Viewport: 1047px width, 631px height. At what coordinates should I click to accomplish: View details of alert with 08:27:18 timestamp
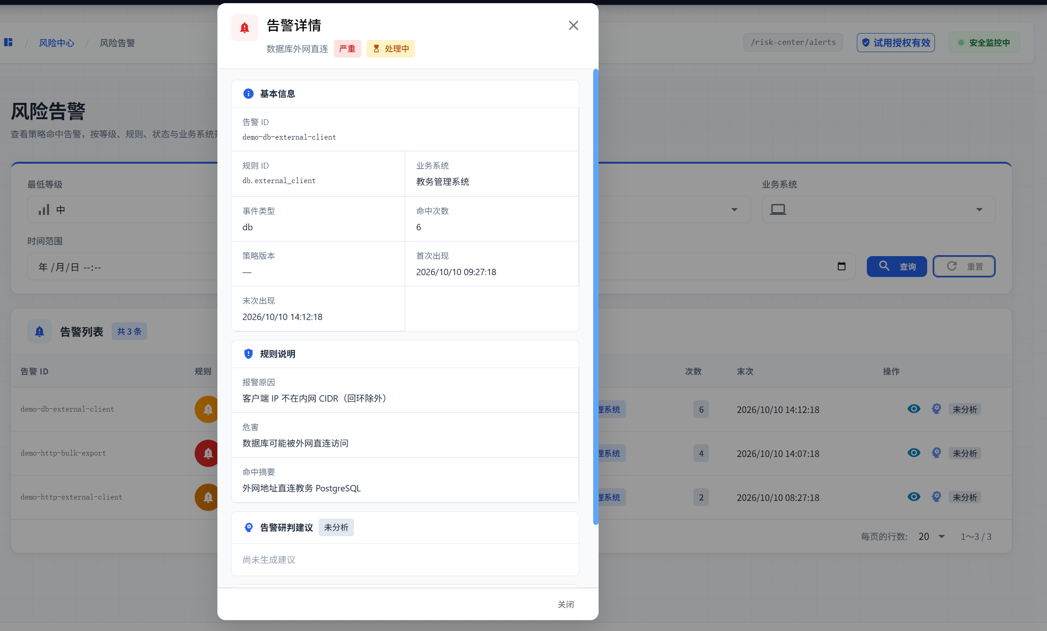(914, 497)
